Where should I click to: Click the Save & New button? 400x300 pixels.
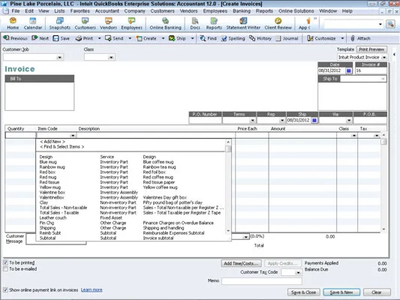tap(341, 292)
